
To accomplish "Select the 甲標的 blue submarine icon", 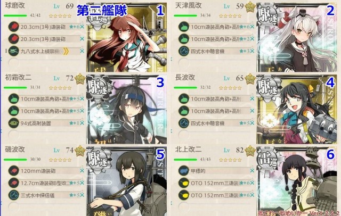I will [x=184, y=171].
